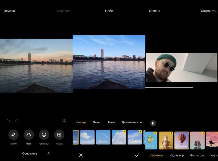
Task: Select the Ночь sky category
Action: click(x=111, y=122)
